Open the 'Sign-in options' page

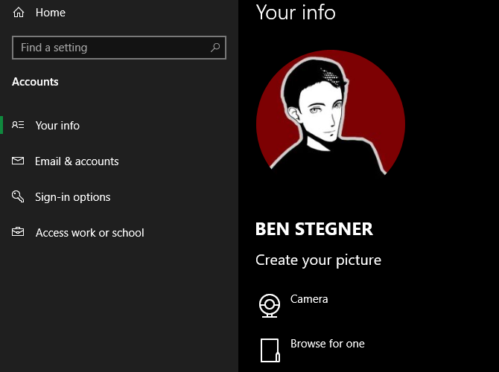72,197
